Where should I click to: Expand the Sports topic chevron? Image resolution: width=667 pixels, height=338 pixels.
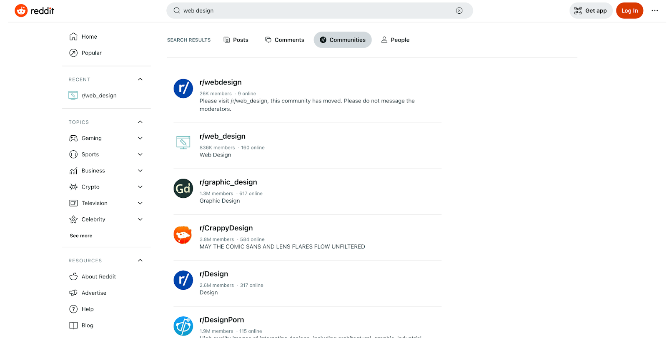[x=140, y=154]
